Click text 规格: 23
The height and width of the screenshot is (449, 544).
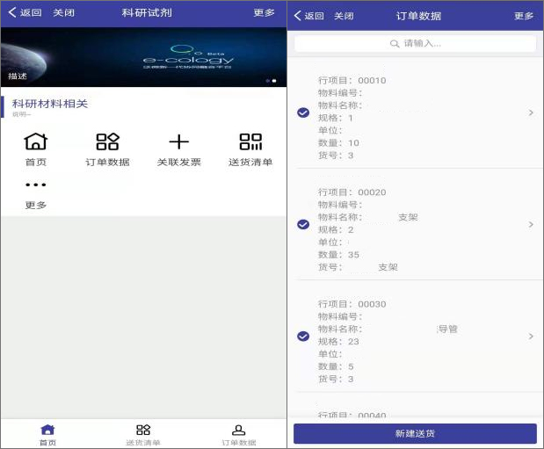click(338, 342)
